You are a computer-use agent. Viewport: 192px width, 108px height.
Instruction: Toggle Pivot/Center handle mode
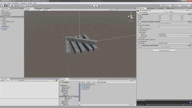click(22, 6)
